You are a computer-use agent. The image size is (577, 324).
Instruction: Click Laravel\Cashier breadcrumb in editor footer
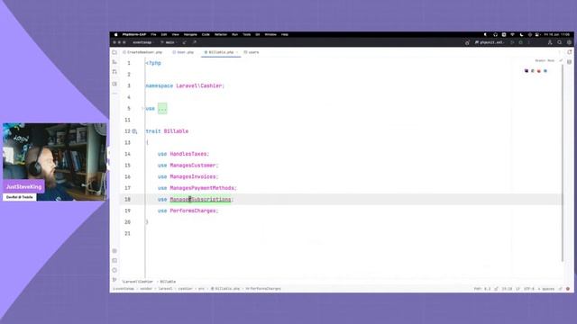click(x=138, y=282)
